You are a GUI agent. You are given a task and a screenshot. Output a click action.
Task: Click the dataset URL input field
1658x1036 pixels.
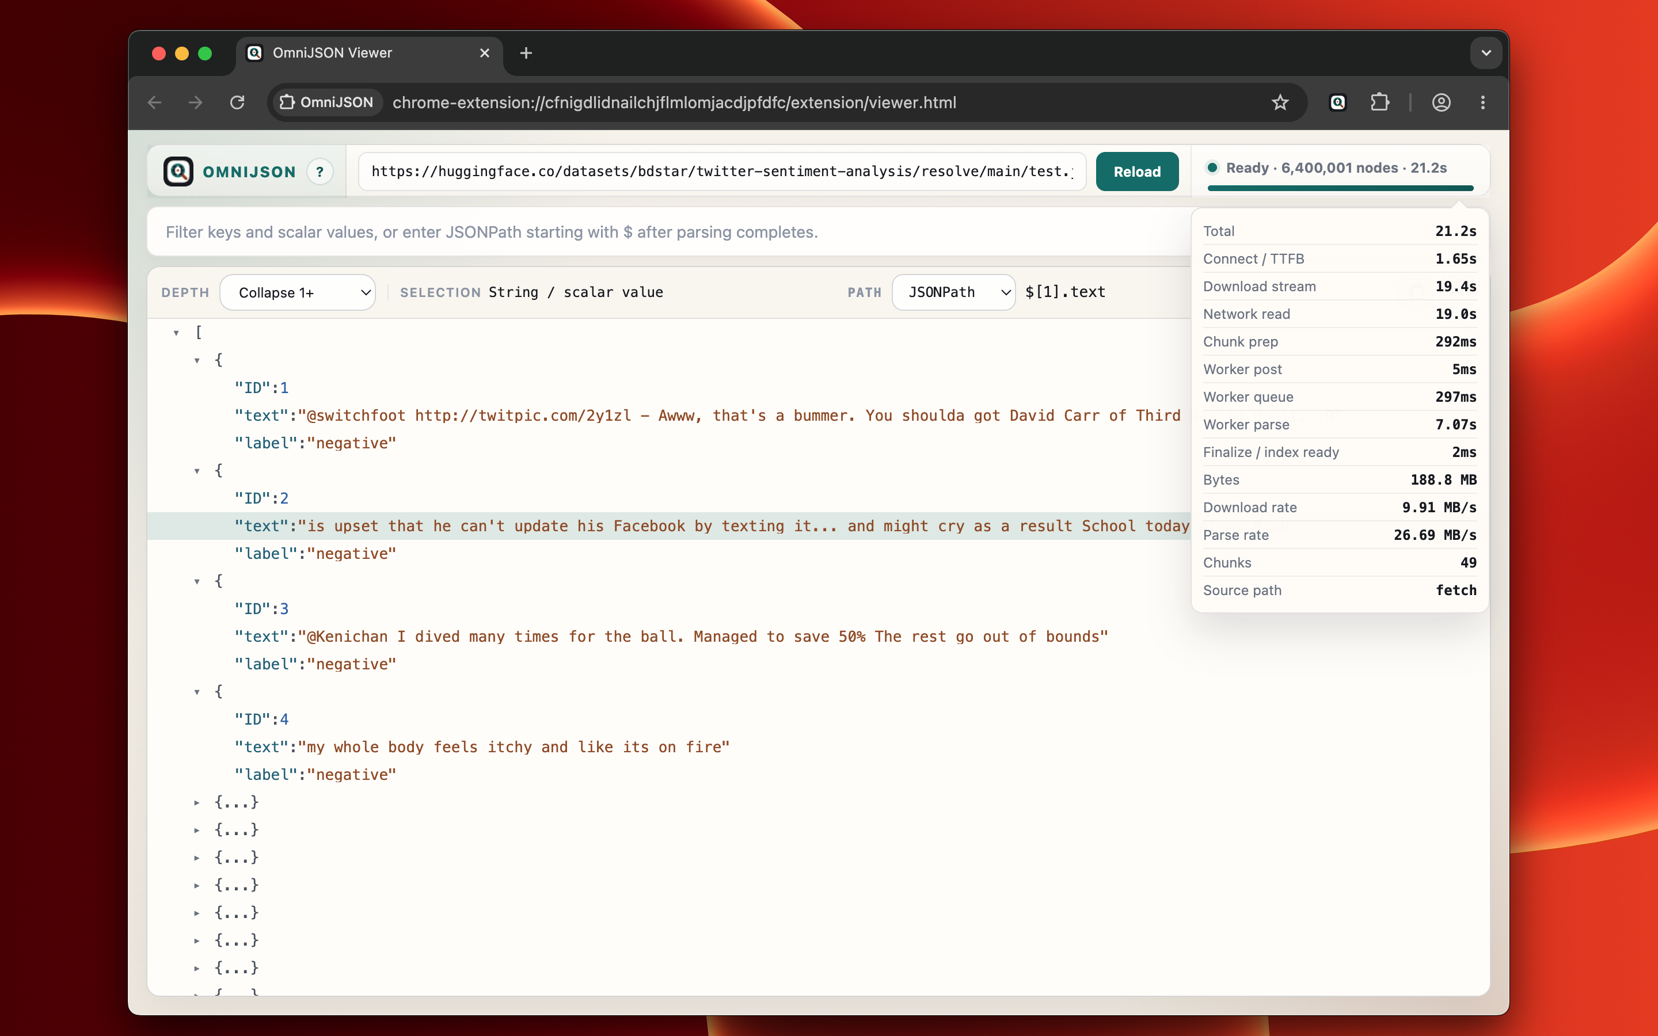tap(722, 172)
